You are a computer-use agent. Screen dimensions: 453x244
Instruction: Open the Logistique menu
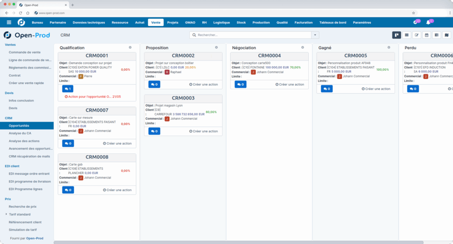(222, 22)
